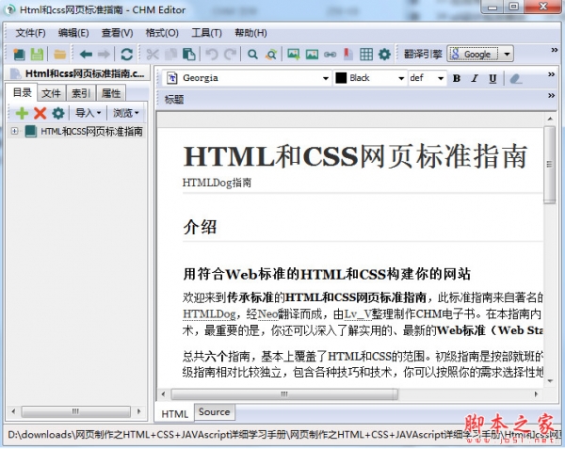Save the file with green floppy icon
Viewport: 565px width, 449px height.
pyautogui.click(x=37, y=55)
